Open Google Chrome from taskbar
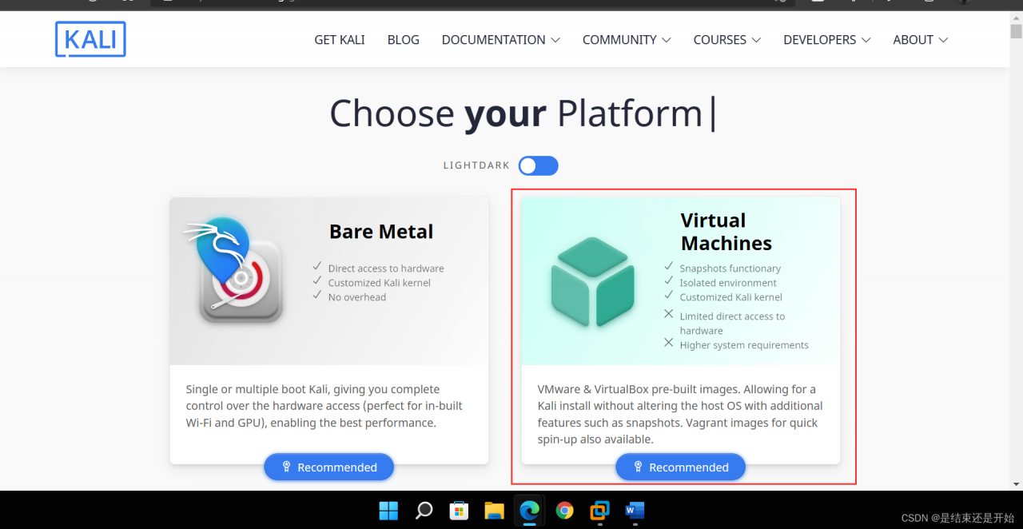Screen dimensions: 1023x529 pyautogui.click(x=565, y=510)
